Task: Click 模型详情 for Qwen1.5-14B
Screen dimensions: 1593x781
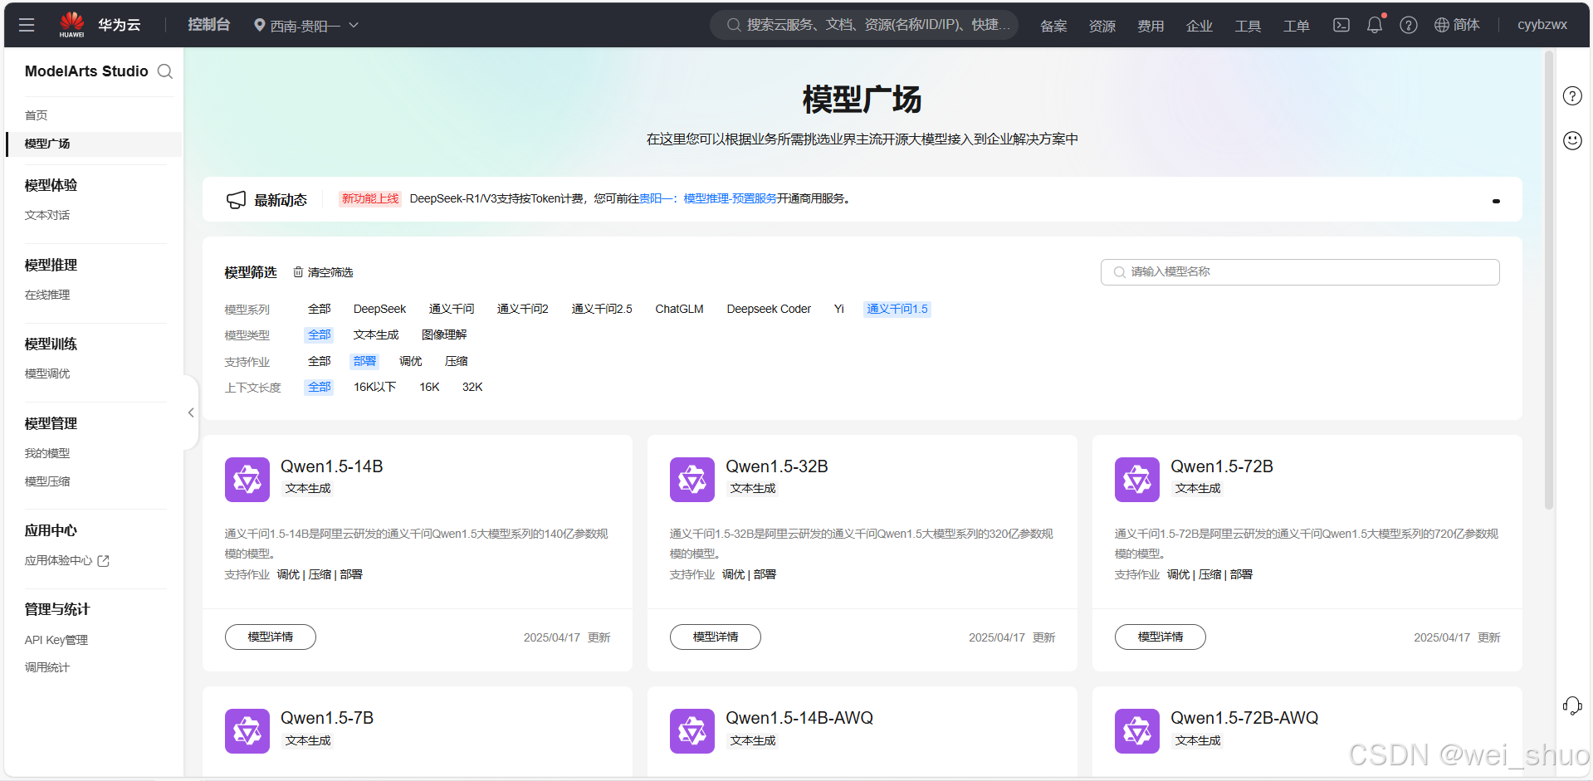Action: tap(271, 637)
